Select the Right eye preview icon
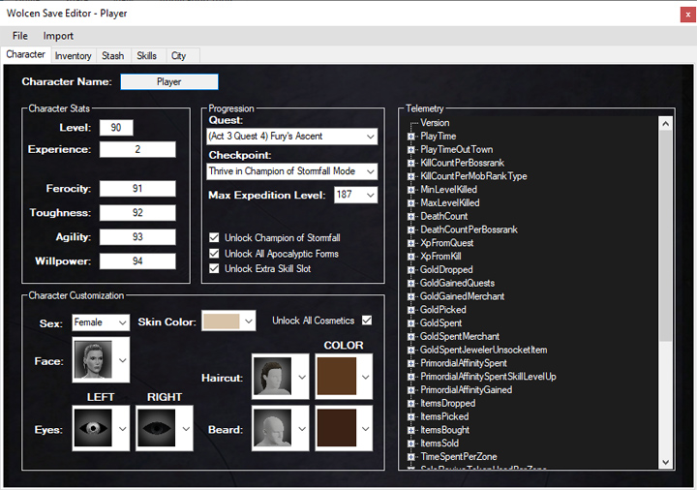Image resolution: width=697 pixels, height=490 pixels. coord(157,428)
